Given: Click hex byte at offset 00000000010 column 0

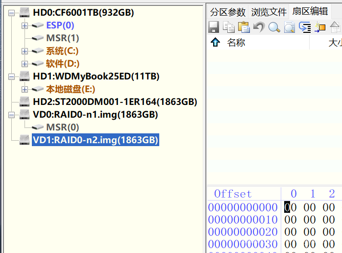Looking at the screenshot, I should 291,220.
